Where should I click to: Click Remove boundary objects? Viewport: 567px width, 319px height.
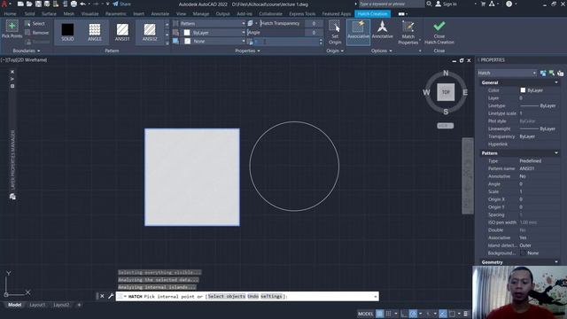[x=36, y=33]
